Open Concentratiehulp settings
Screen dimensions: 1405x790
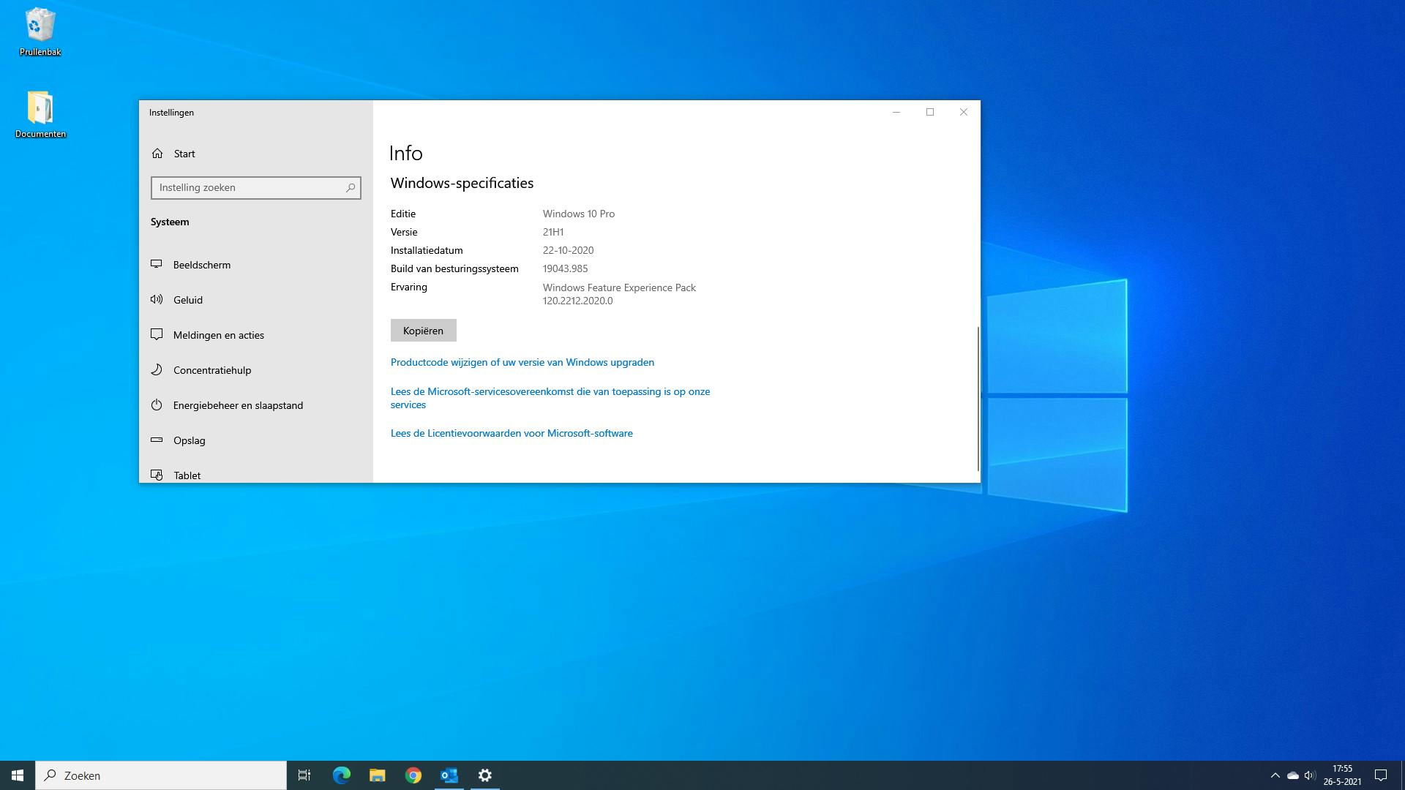[x=211, y=370]
